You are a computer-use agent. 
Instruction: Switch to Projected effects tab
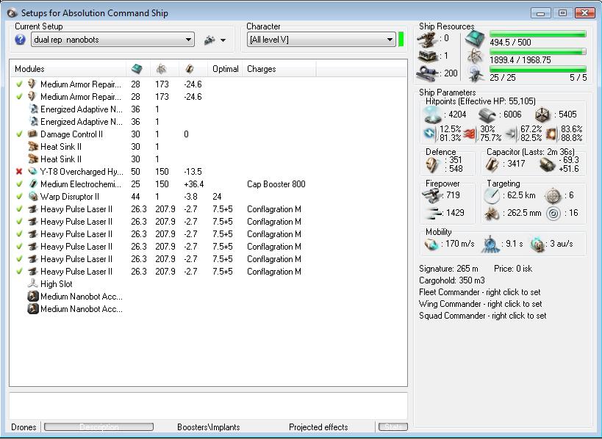point(318,427)
